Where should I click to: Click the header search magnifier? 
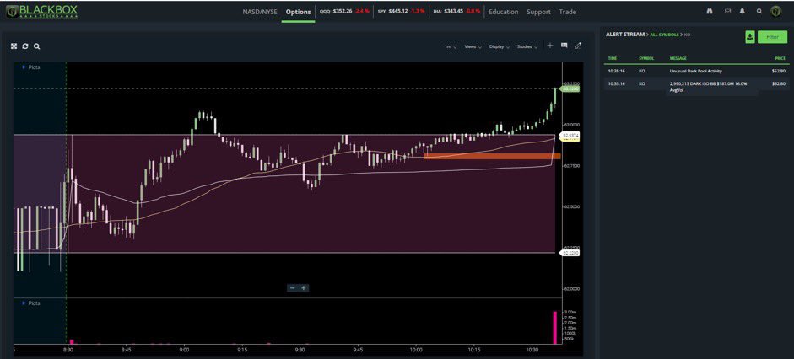(x=759, y=11)
